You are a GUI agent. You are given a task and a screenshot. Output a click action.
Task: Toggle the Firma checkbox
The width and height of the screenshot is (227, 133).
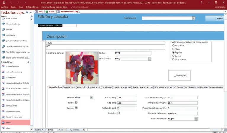(x=76, y=102)
